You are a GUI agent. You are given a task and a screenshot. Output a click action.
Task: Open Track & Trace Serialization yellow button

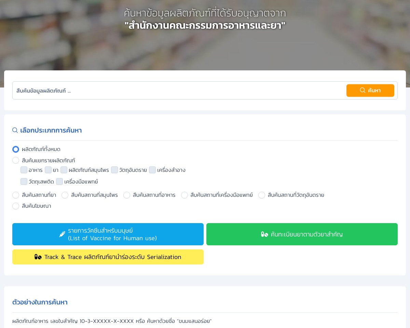click(x=108, y=257)
